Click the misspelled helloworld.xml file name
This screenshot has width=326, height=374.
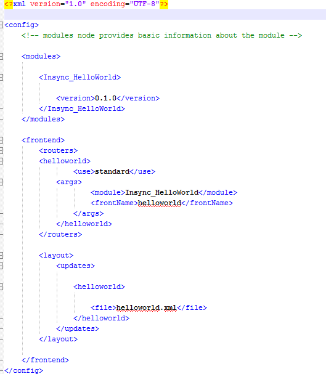147,307
